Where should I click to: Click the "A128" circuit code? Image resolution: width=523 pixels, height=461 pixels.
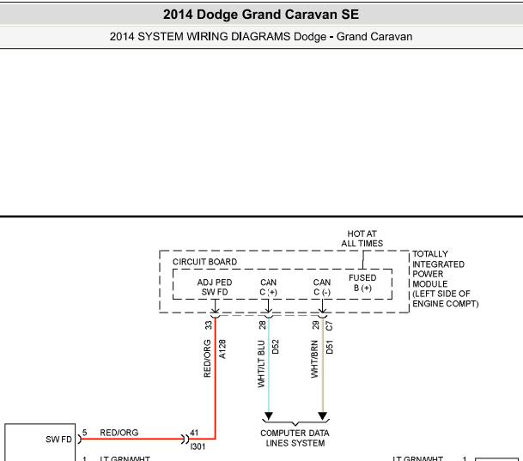point(222,349)
